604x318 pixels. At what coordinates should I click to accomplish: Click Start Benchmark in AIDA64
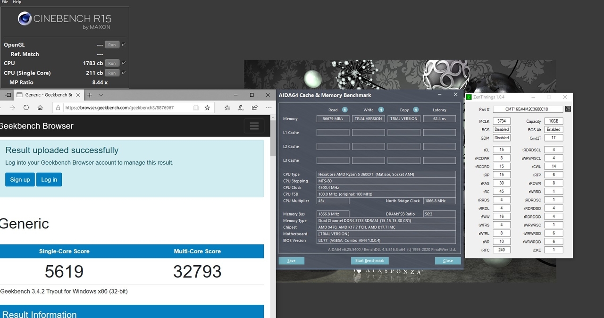369,260
